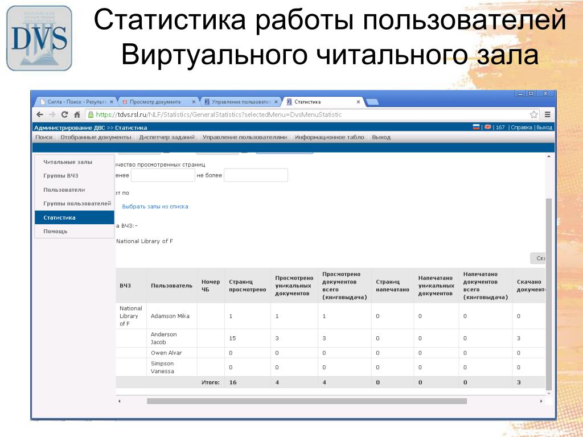Image resolution: width=583 pixels, height=437 pixels.
Task: Click the vertical scrollbar up arrow
Action: coord(549,157)
